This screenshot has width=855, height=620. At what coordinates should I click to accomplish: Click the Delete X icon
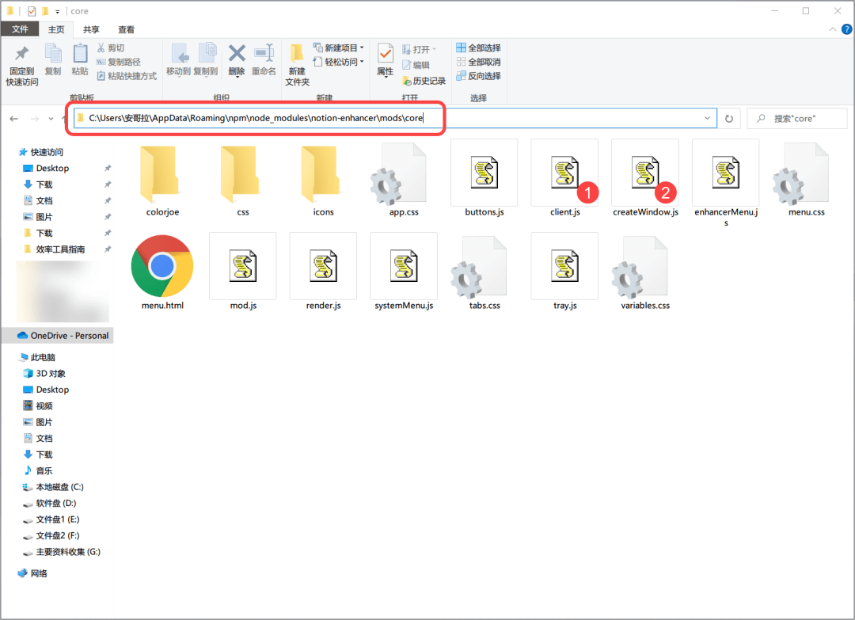(237, 53)
